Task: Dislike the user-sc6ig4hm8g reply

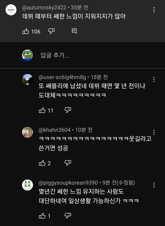Action: click(x=68, y=110)
